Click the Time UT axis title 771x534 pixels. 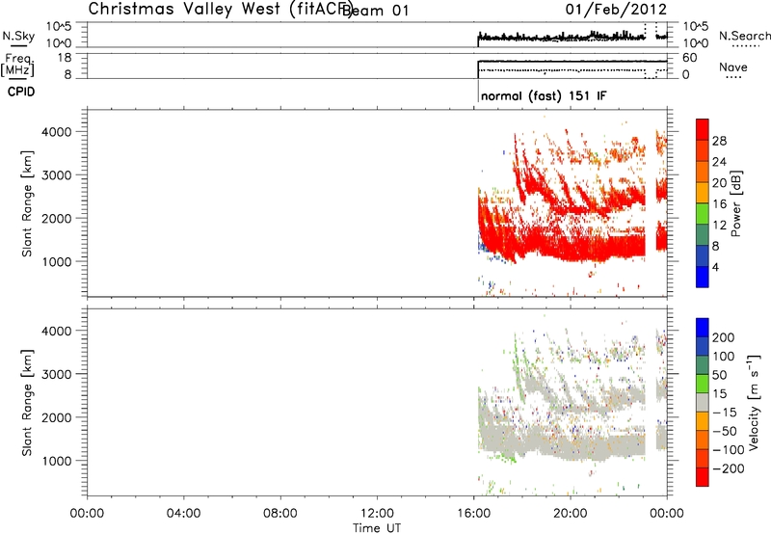coord(377,528)
